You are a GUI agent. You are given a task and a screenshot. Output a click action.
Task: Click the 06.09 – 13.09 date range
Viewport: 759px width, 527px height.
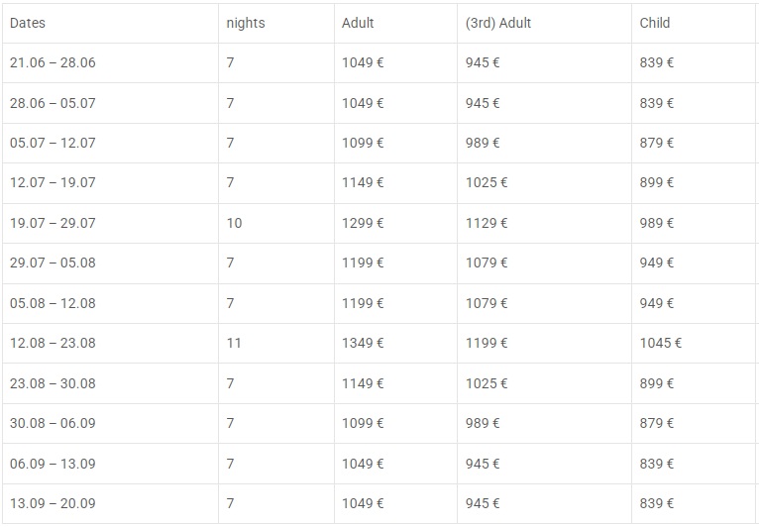tap(53, 464)
